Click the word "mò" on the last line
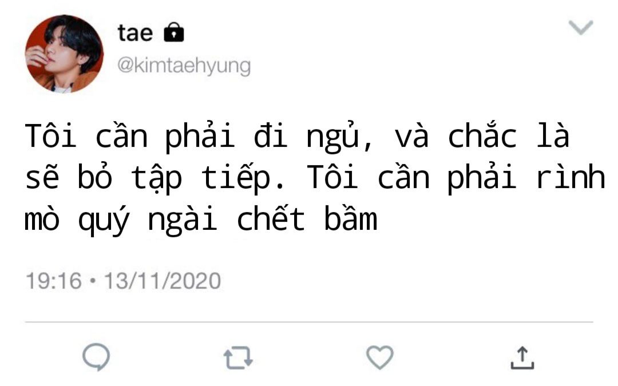This screenshot has width=618, height=386. [42, 218]
